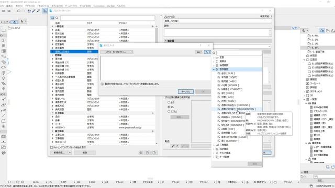335x188 pixels.
Task: Select the Project Map icon in the Navigator
Action: [322, 31]
